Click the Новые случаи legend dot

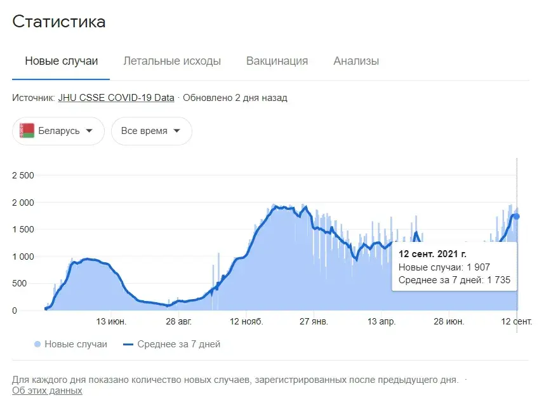click(37, 344)
